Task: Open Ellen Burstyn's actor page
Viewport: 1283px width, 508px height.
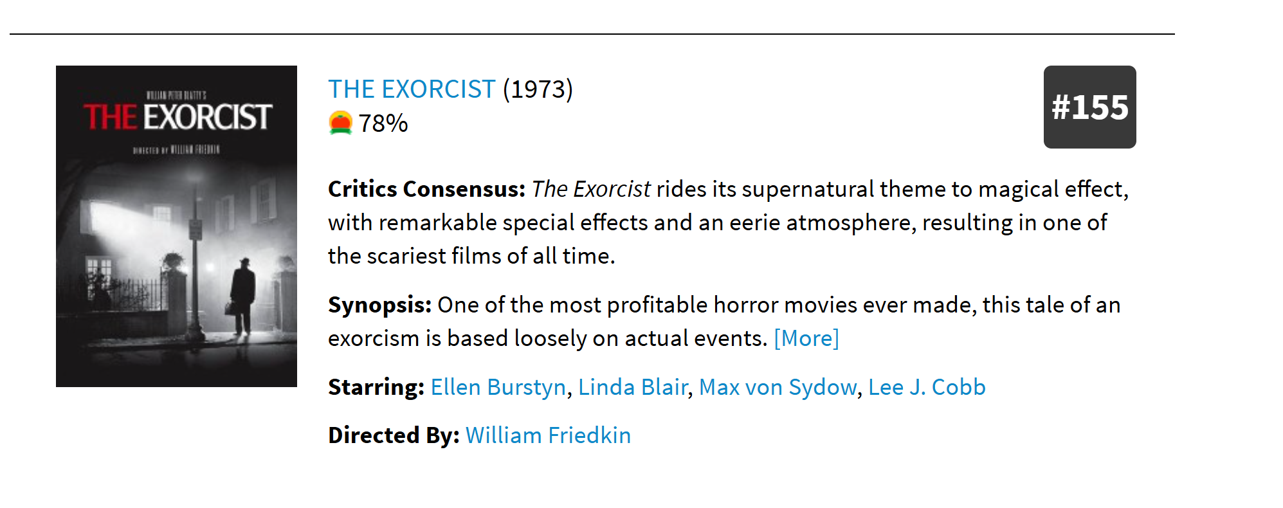Action: point(498,387)
